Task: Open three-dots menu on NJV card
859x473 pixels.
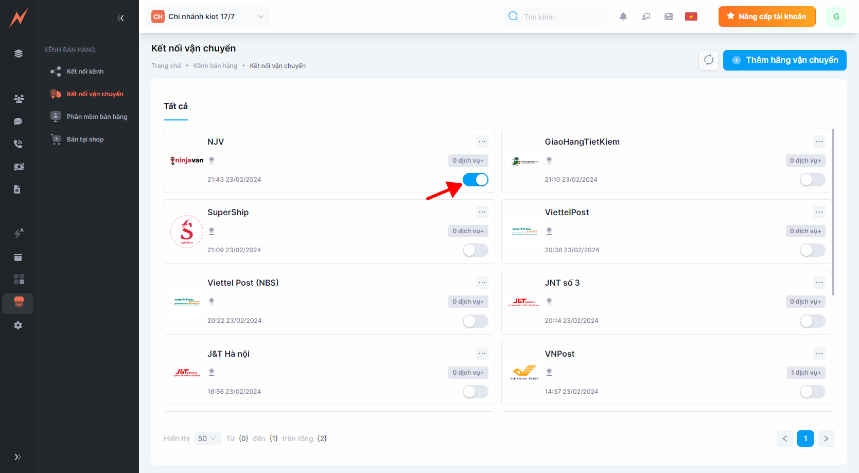Action: (x=482, y=142)
